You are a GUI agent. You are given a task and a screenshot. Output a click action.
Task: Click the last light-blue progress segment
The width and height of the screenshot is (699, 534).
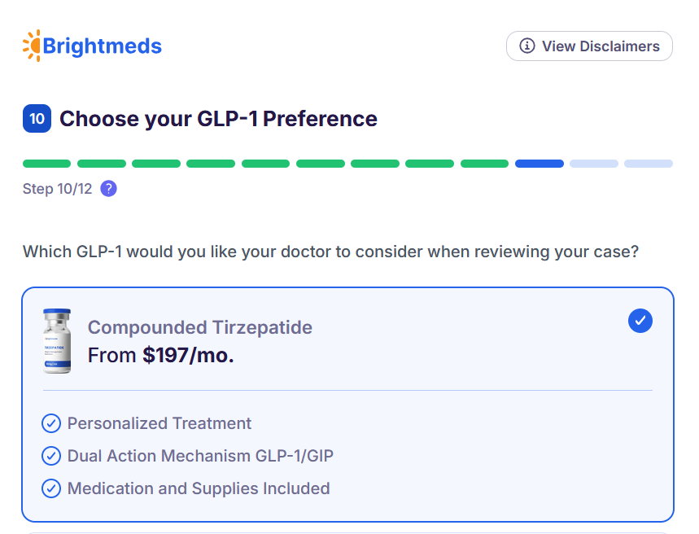point(648,164)
